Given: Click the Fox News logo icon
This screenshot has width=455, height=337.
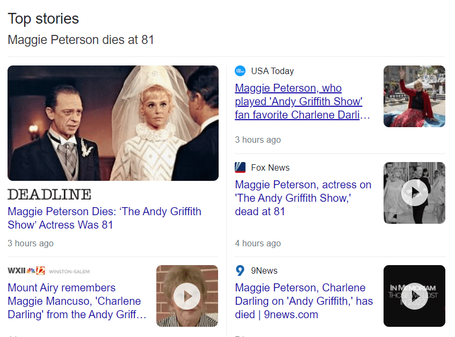Looking at the screenshot, I should tap(240, 167).
